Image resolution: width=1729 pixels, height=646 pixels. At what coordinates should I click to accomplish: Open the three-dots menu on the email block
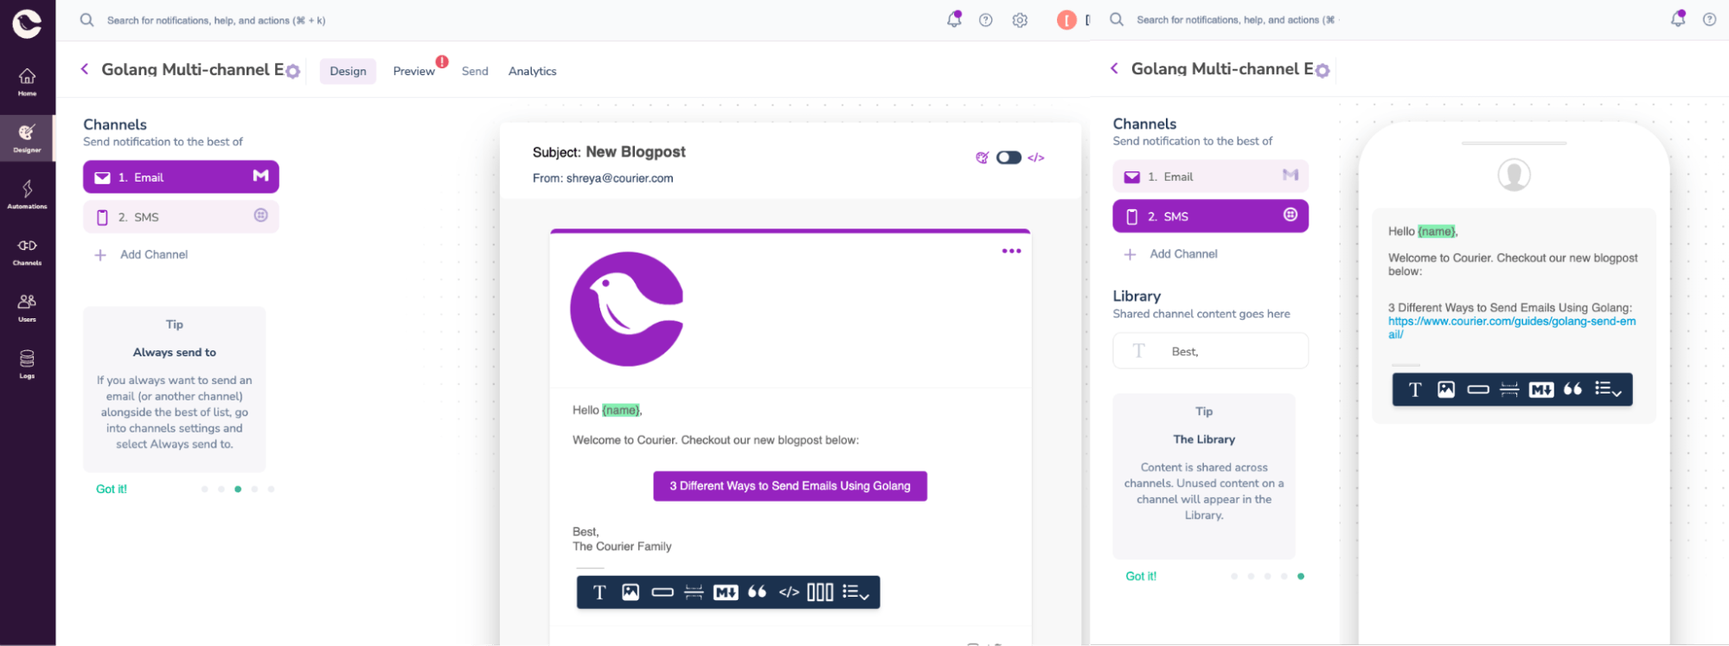tap(1011, 251)
